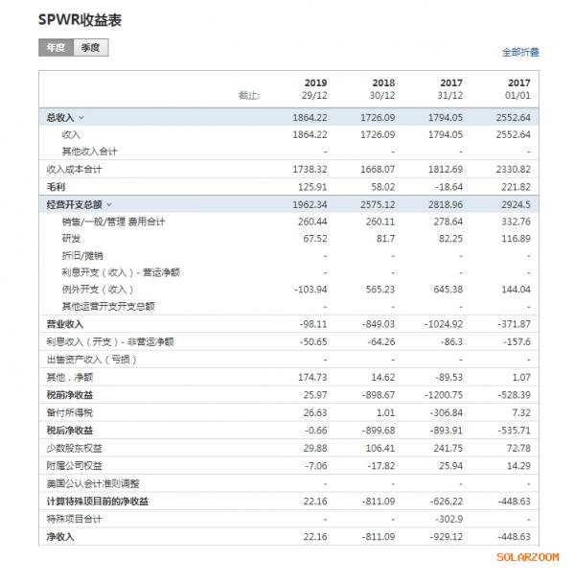Click the 全部折叠 link
The height and width of the screenshot is (584, 575).
tap(520, 52)
